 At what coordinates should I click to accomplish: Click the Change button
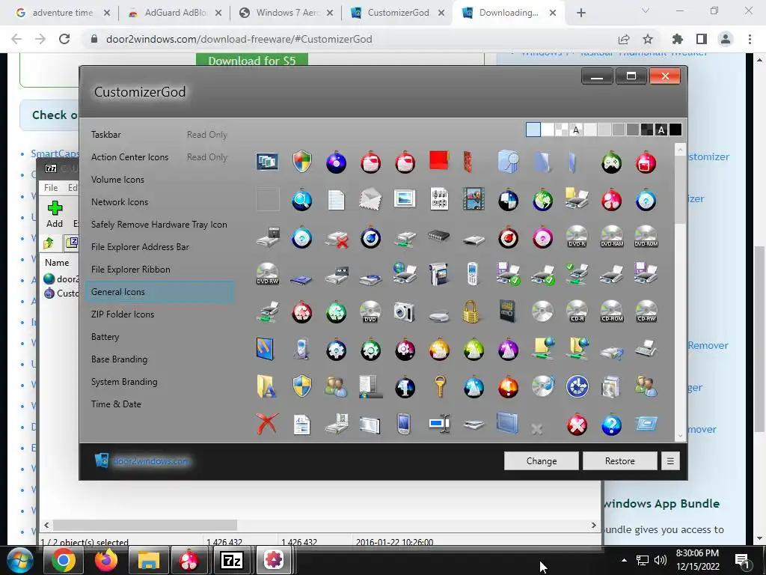tap(542, 461)
